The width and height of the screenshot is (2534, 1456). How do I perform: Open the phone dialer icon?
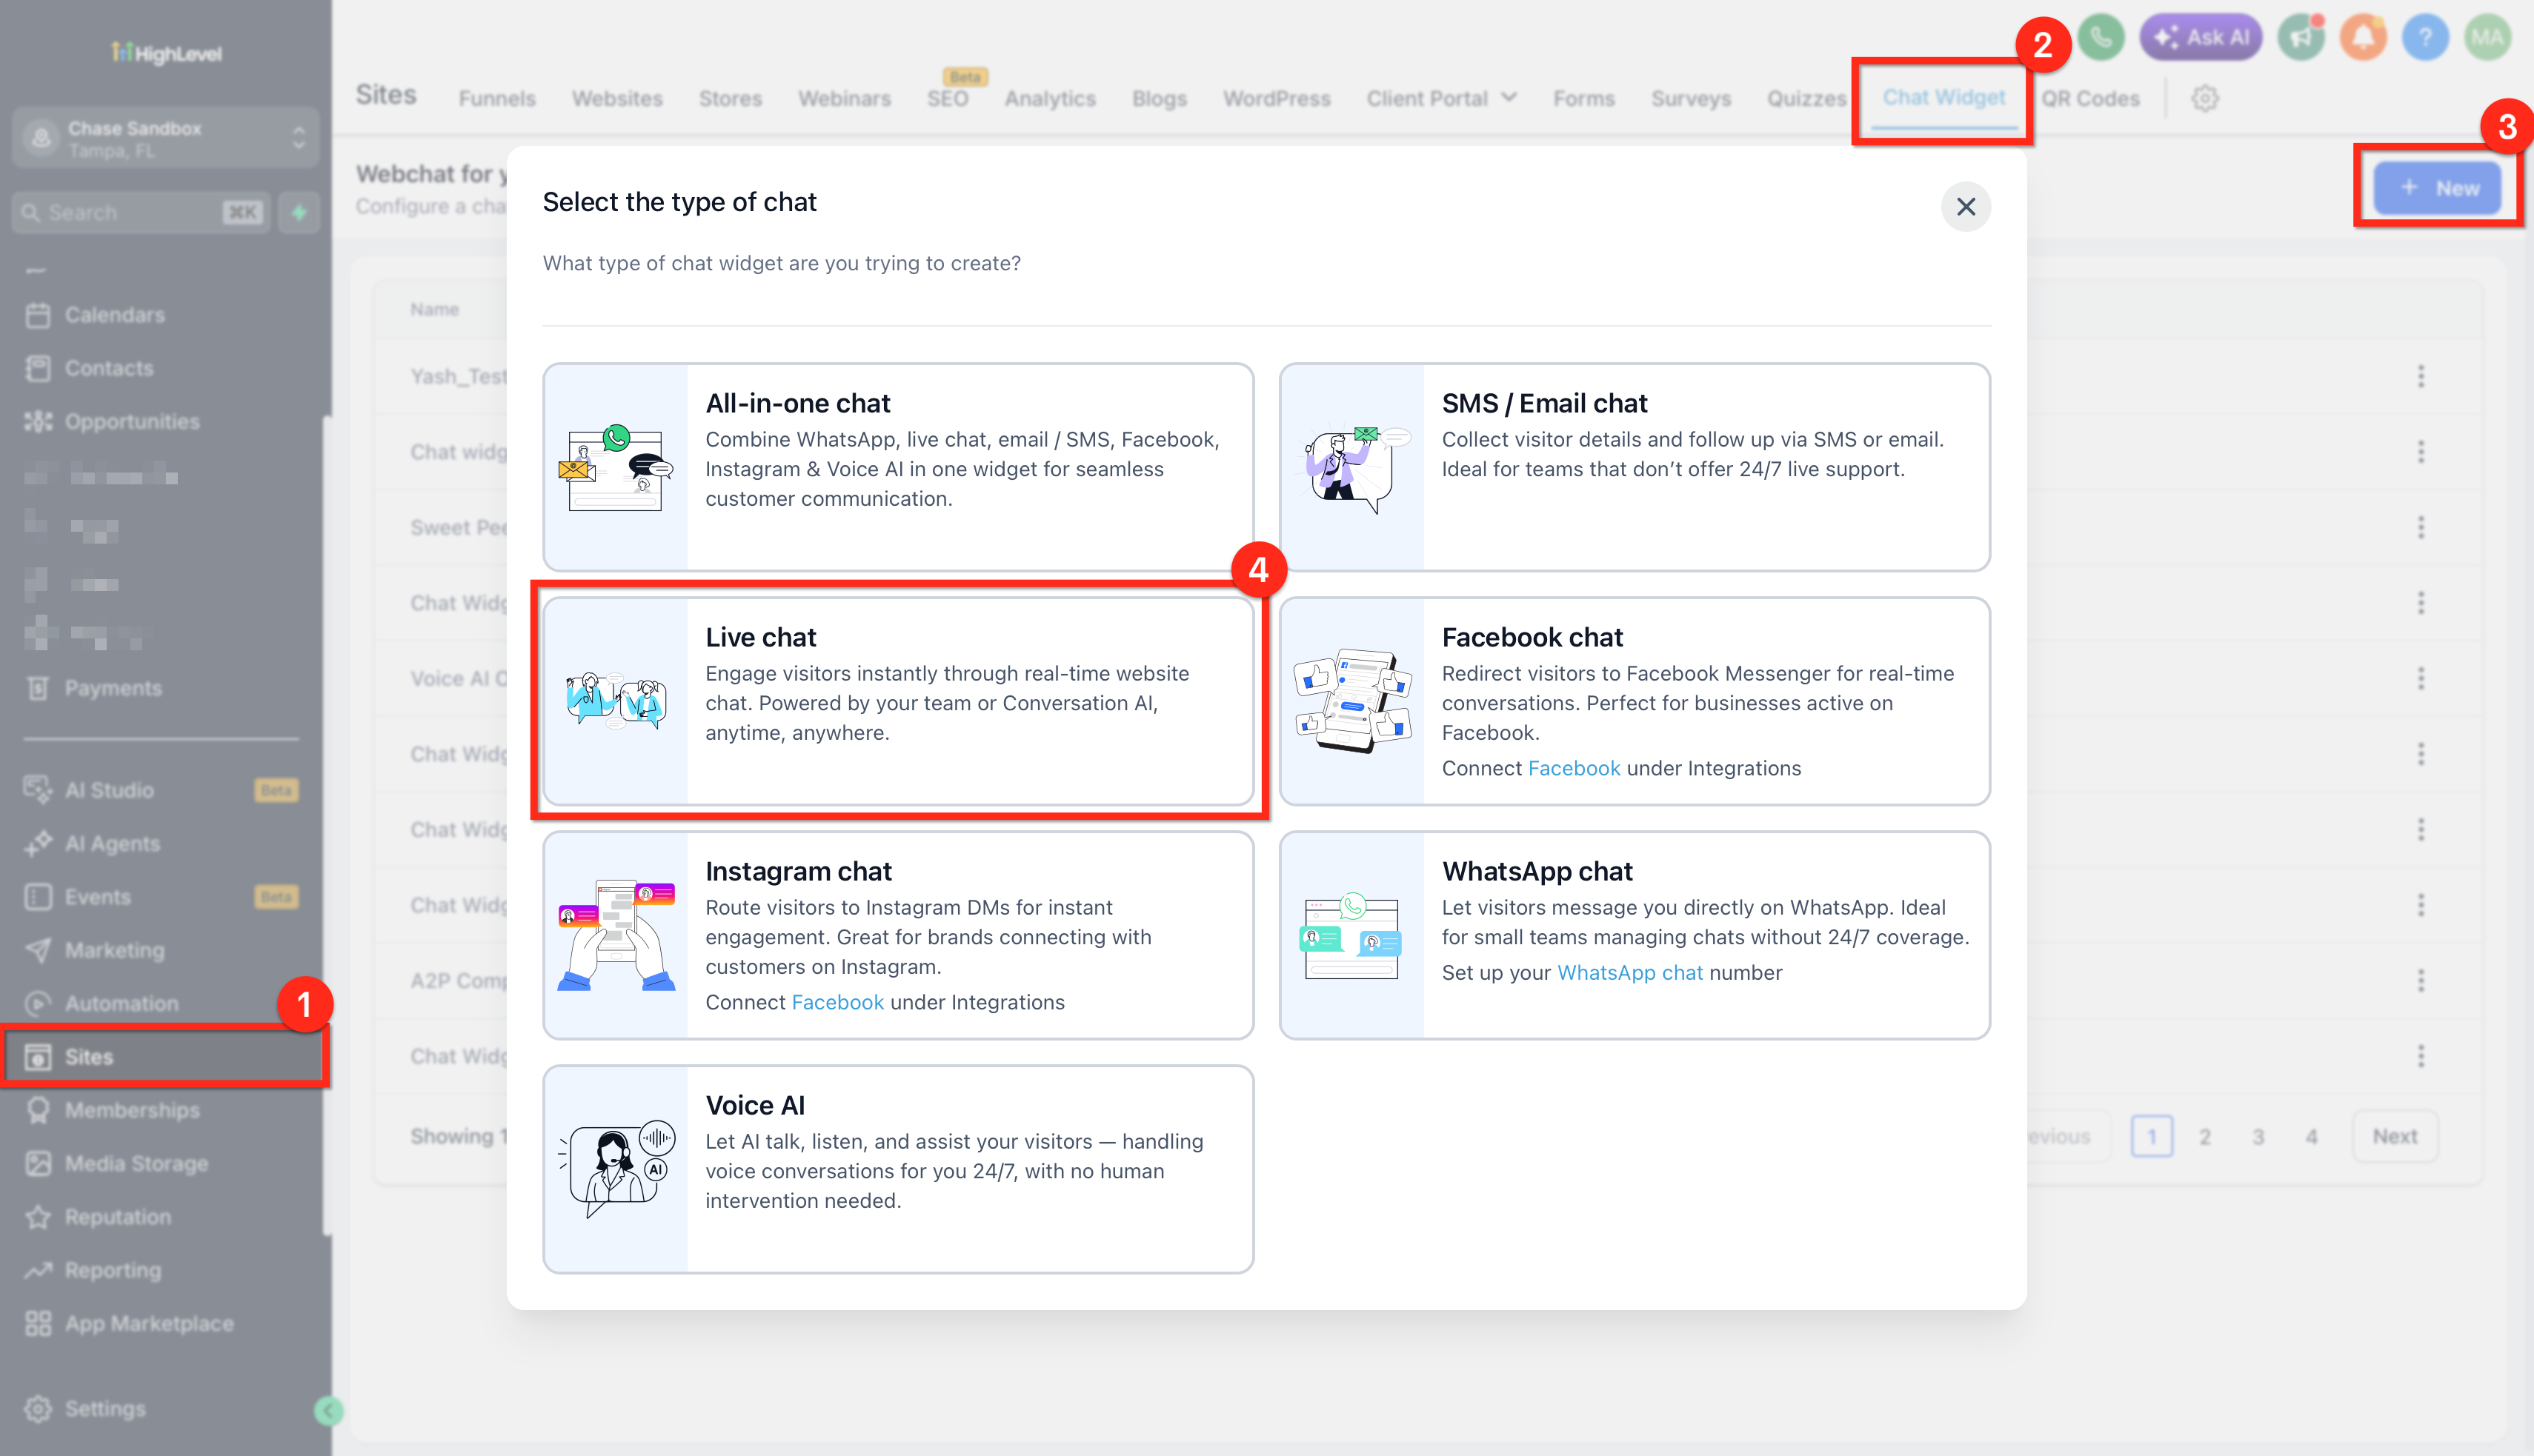point(2100,38)
